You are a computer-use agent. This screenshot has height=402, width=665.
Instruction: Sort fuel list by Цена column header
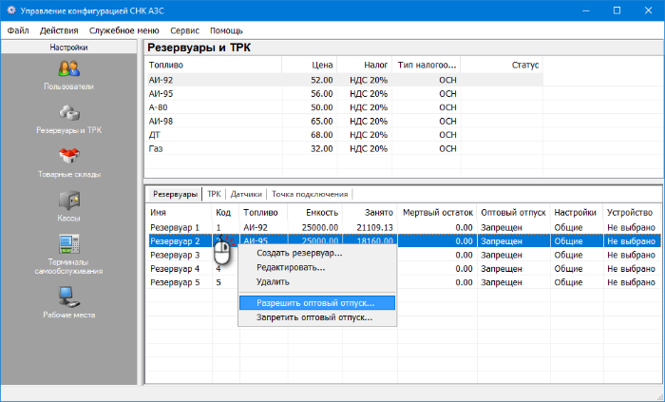pyautogui.click(x=321, y=66)
